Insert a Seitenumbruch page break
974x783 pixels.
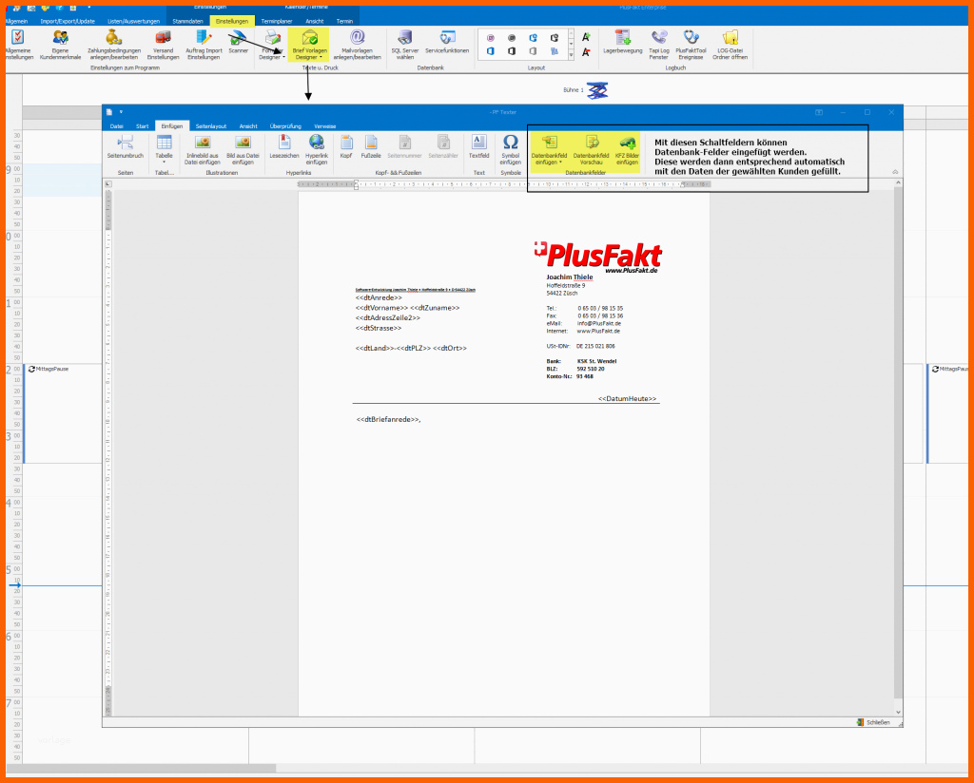(x=126, y=146)
